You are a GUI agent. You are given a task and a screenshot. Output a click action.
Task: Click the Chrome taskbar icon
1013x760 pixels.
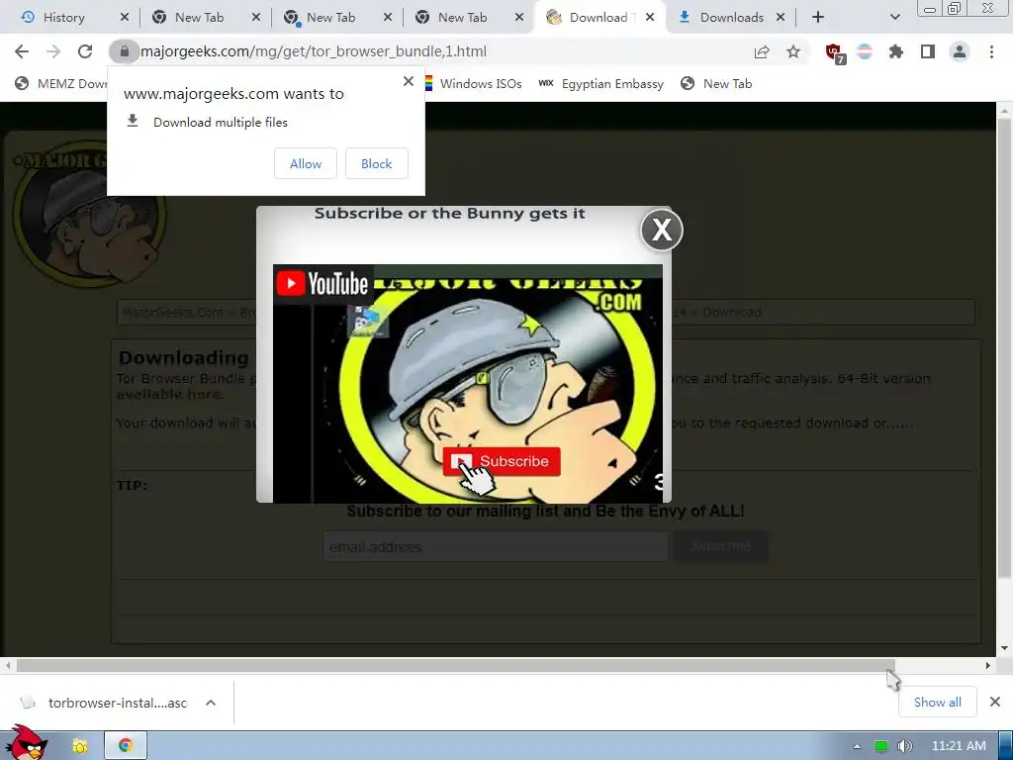tap(126, 745)
